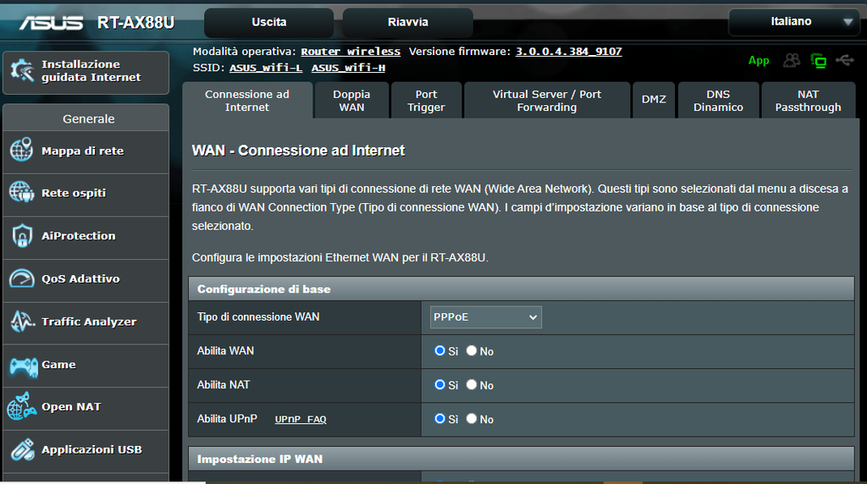Click the ASUS_wifi-H SSID link

pos(348,68)
